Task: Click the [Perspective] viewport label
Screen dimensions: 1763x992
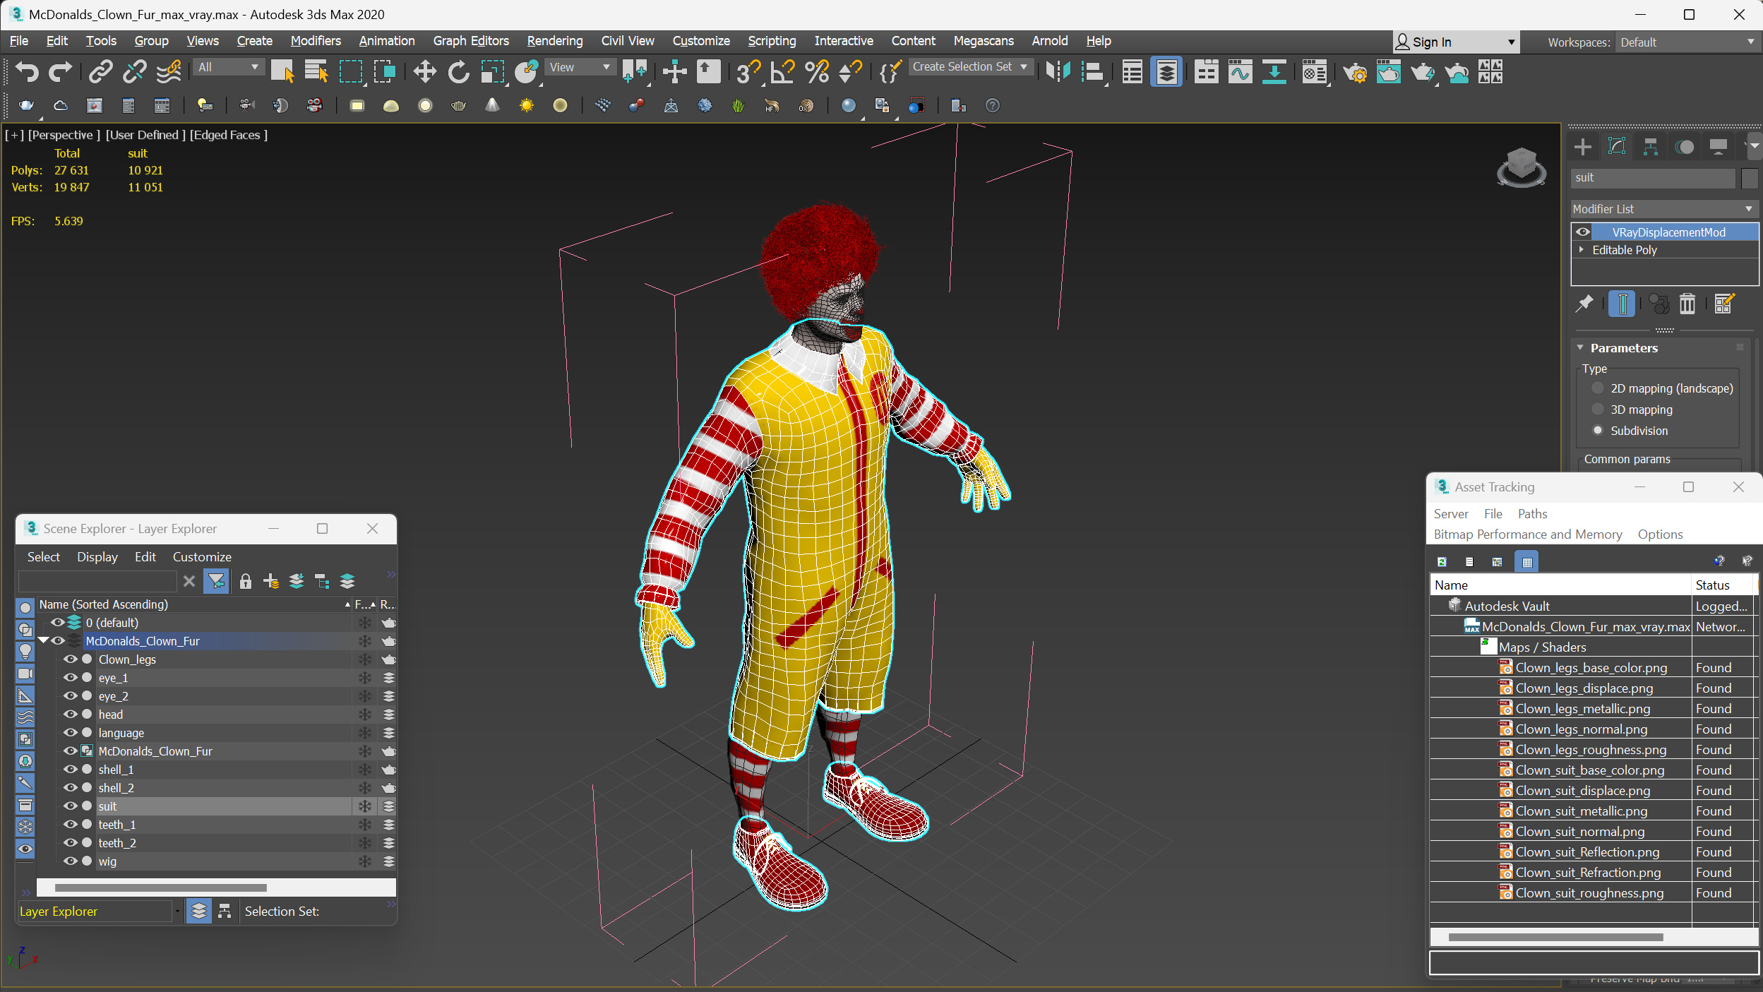Action: pyautogui.click(x=64, y=135)
